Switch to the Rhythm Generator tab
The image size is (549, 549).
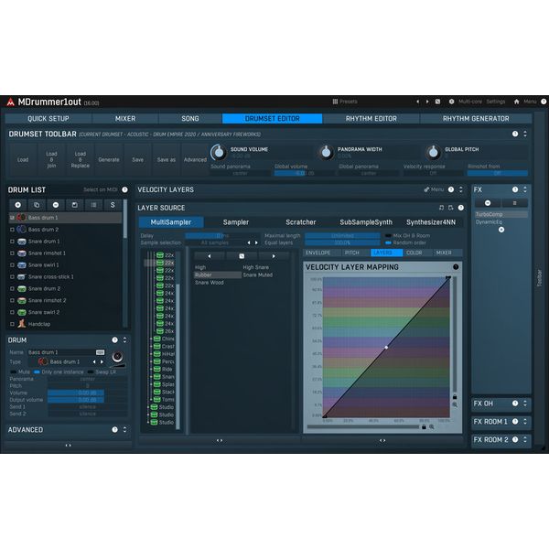tap(476, 119)
